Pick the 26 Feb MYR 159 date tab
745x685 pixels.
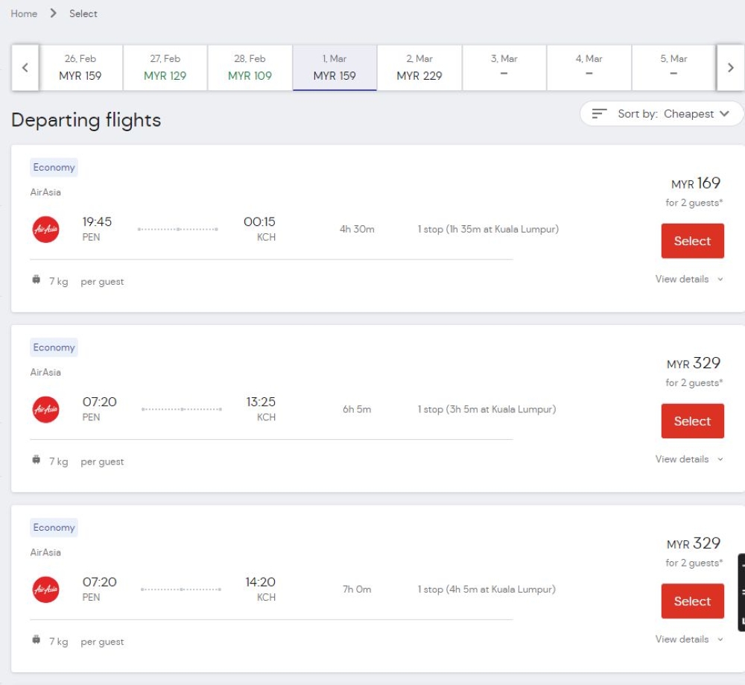(x=80, y=68)
